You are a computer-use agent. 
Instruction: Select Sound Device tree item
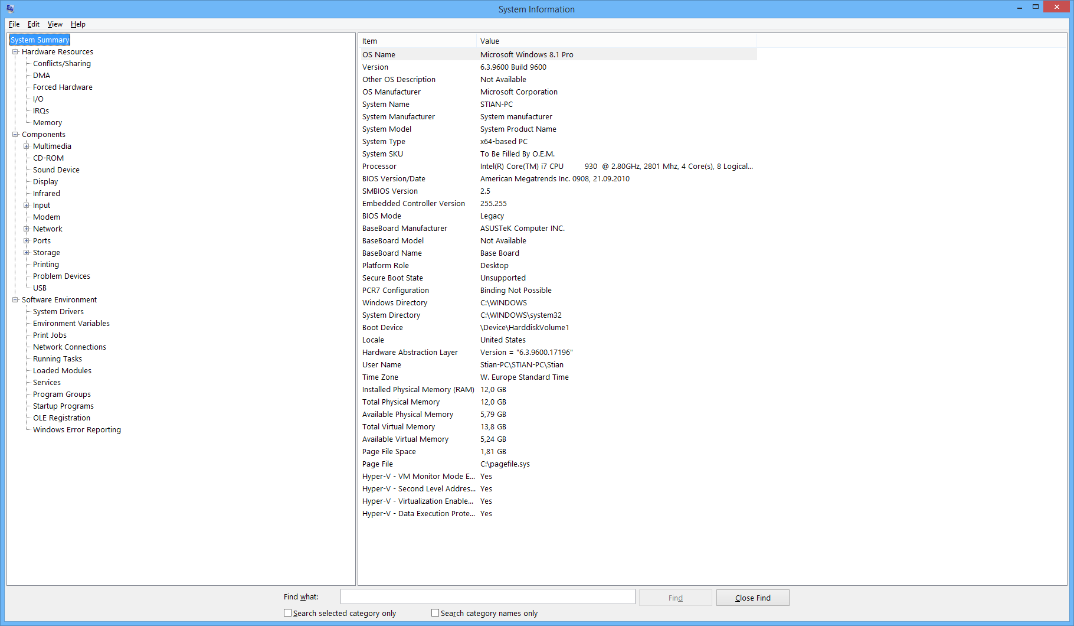pos(56,170)
